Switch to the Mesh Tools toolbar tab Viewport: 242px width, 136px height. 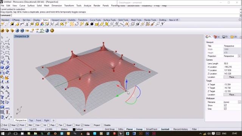(136, 20)
